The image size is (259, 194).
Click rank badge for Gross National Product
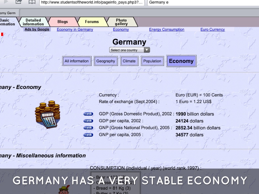click(x=88, y=128)
